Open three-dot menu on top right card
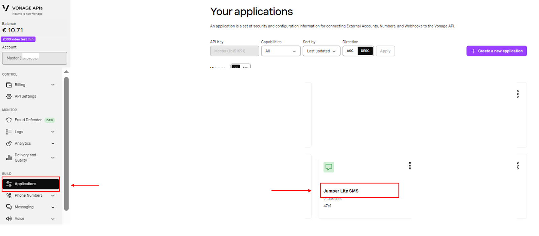The image size is (539, 236). coord(518,94)
